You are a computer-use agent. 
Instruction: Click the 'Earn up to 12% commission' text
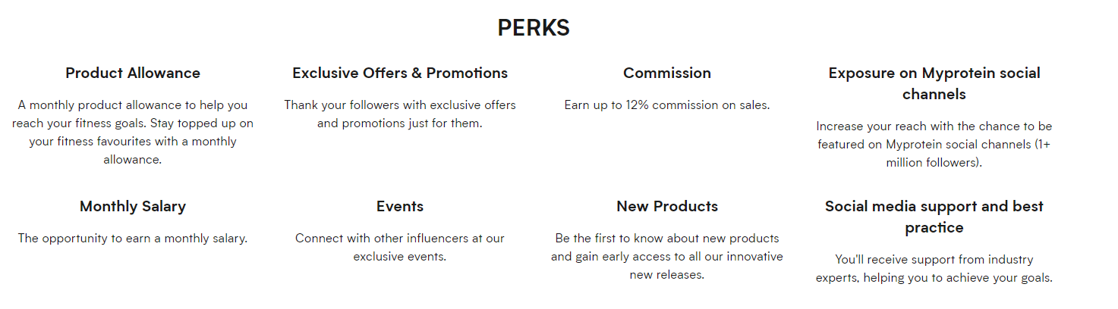667,105
